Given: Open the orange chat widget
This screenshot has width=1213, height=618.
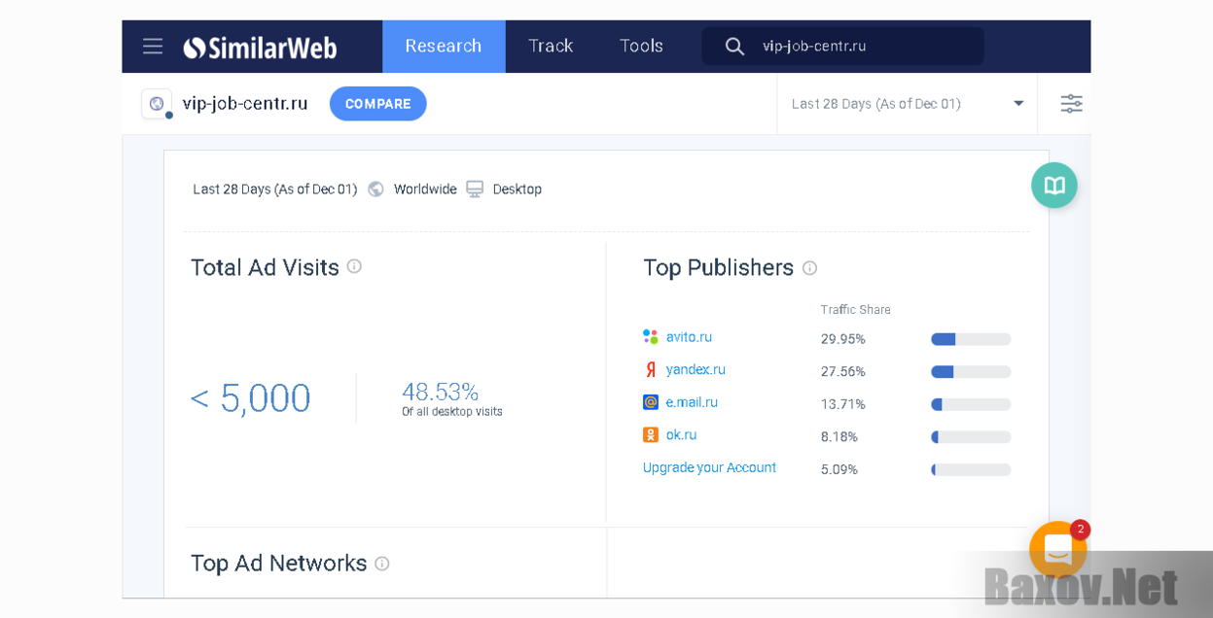Looking at the screenshot, I should point(1058,550).
